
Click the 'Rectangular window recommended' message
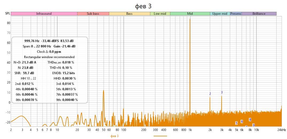(49, 57)
